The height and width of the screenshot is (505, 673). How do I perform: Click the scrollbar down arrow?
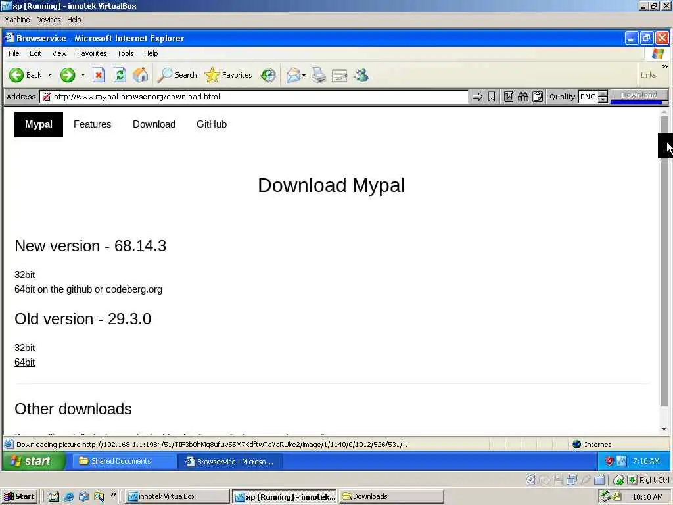[x=664, y=429]
